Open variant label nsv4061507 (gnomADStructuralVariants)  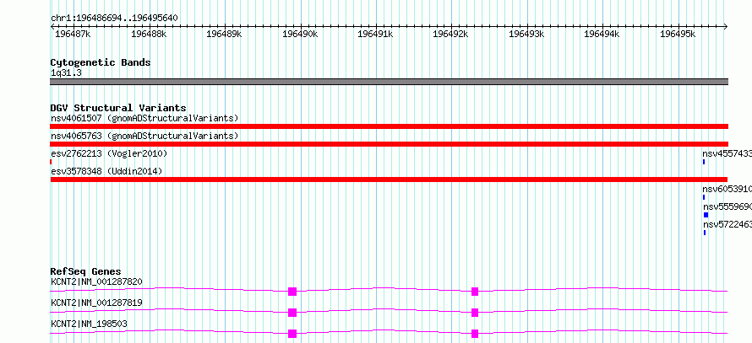click(144, 118)
